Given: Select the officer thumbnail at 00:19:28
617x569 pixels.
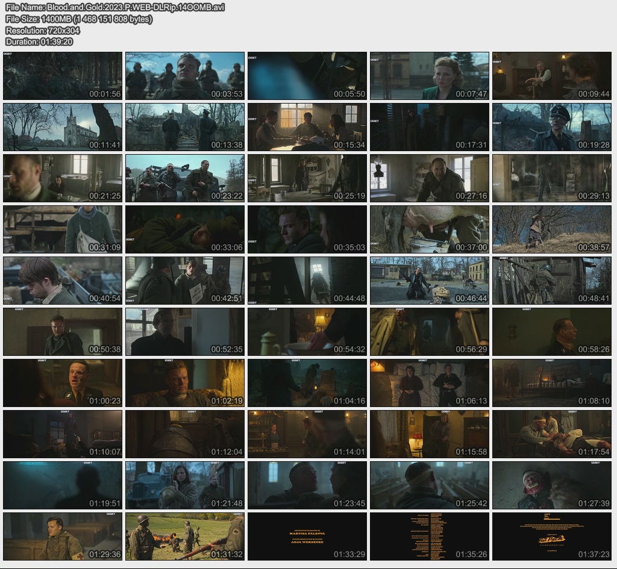Looking at the screenshot, I should 552,127.
